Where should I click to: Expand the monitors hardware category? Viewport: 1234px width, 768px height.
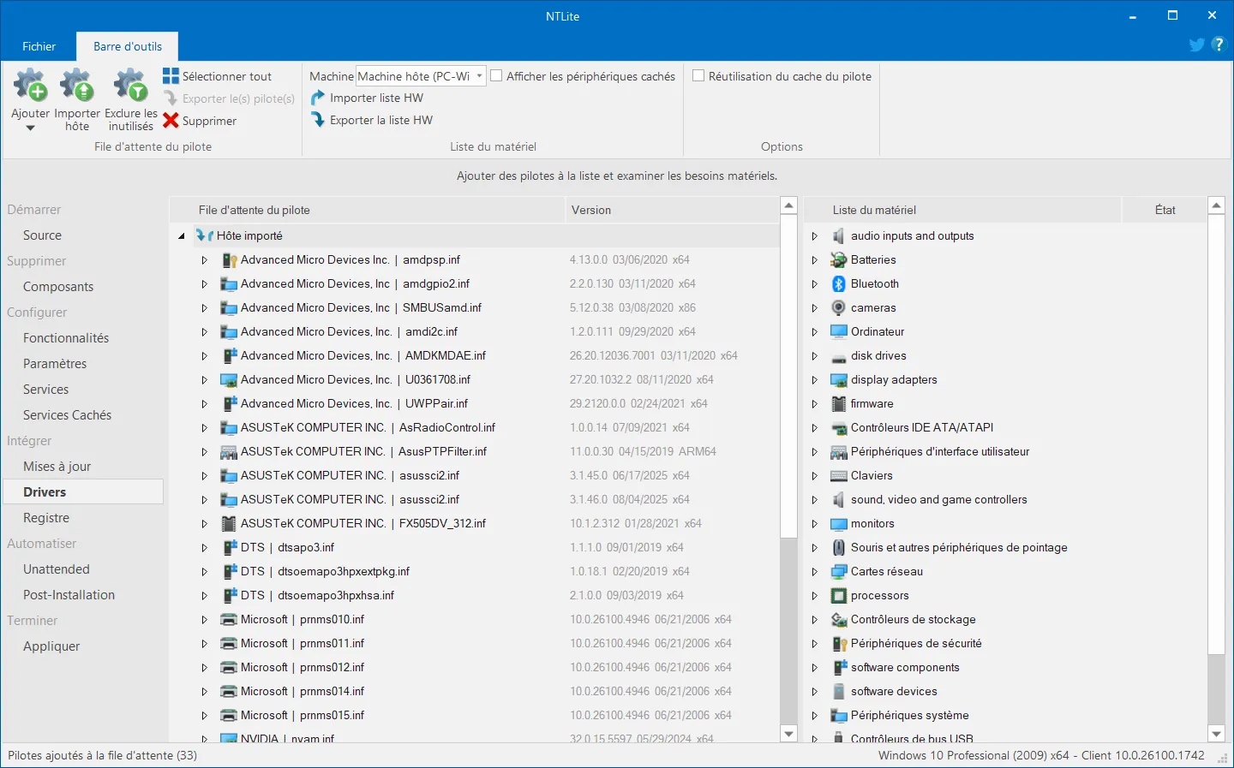click(814, 523)
